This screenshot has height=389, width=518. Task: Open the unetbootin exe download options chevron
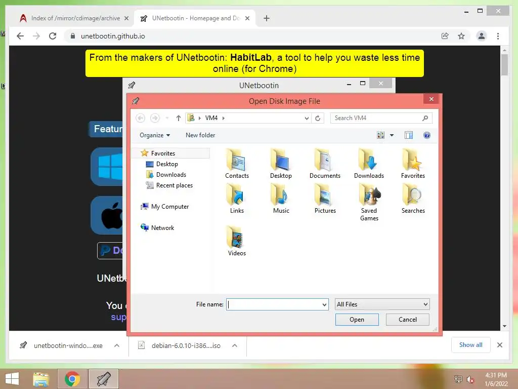click(117, 345)
